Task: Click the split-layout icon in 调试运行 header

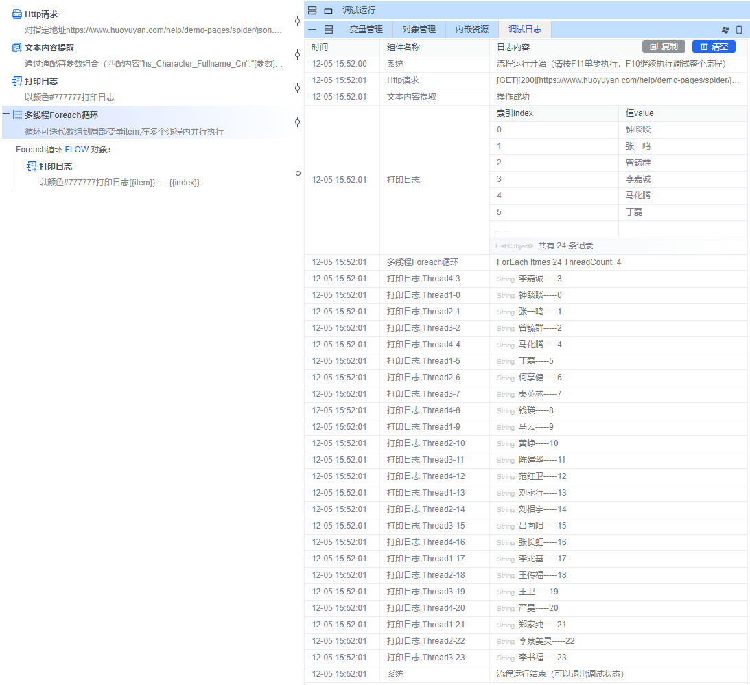Action: coord(312,10)
